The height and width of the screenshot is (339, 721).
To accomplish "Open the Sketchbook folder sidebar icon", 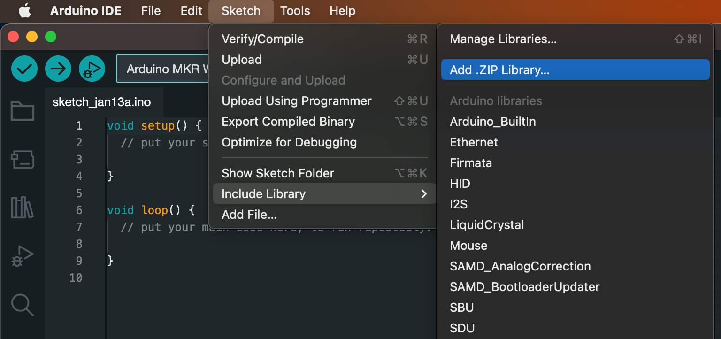I will click(22, 111).
